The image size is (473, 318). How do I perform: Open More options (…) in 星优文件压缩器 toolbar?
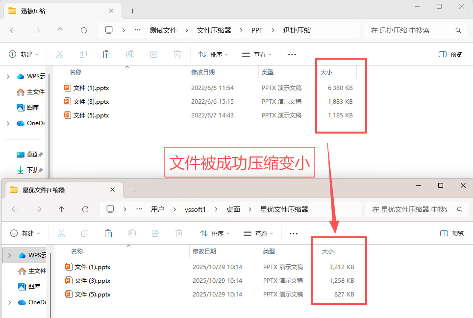[x=294, y=234]
